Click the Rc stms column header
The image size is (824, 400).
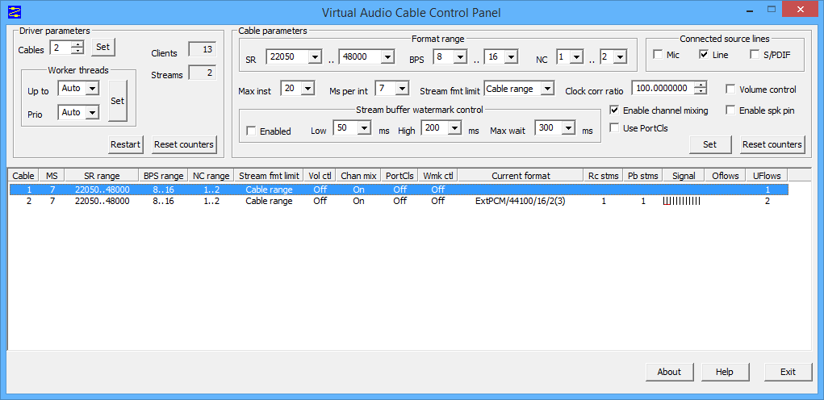604,176
